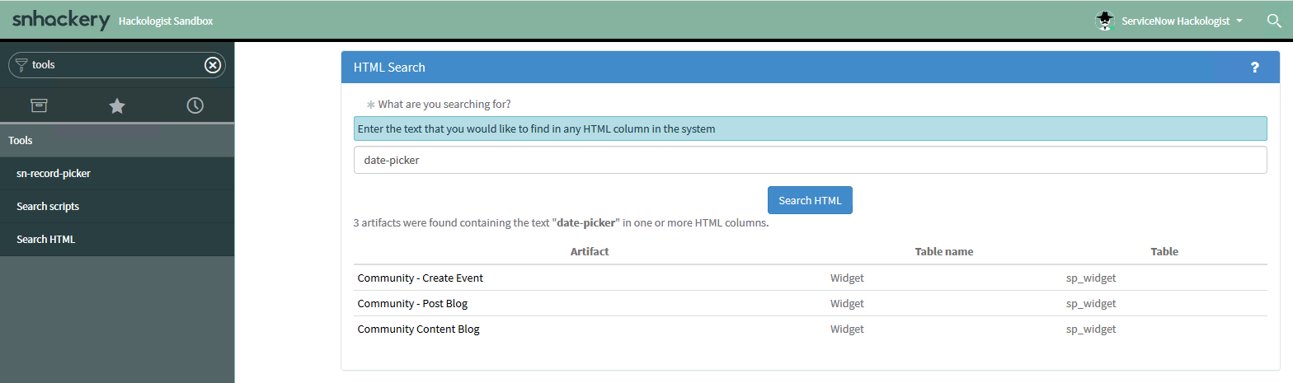Select Search HTML in the sidebar
The width and height of the screenshot is (1293, 383).
point(45,240)
